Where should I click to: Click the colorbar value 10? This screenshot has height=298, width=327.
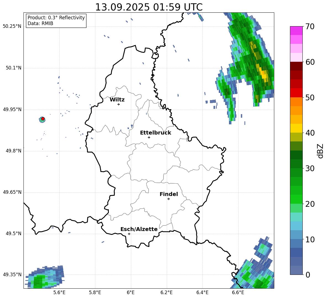[x=310, y=240]
